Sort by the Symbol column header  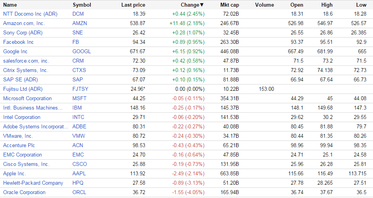(x=82, y=5)
